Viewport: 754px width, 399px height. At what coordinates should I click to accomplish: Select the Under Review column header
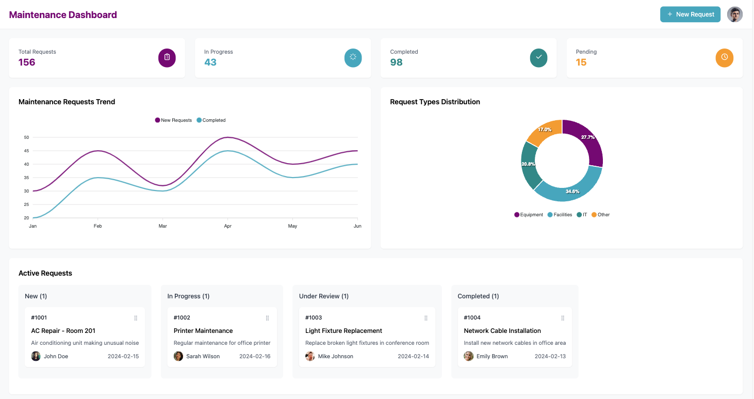(324, 296)
